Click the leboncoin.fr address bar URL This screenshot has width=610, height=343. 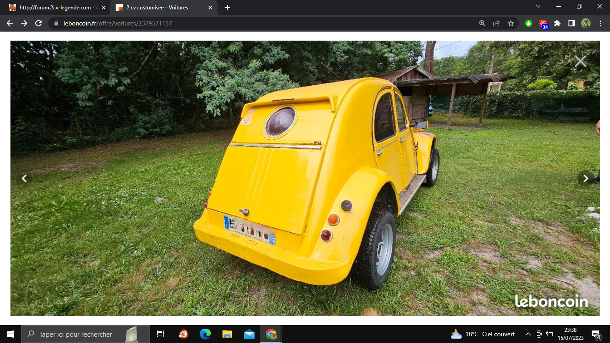[117, 23]
